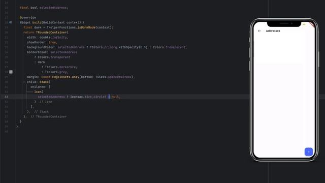The width and height of the screenshot is (325, 183).
Task: Click the override gutter icon beside build method
Action: coord(11,22)
